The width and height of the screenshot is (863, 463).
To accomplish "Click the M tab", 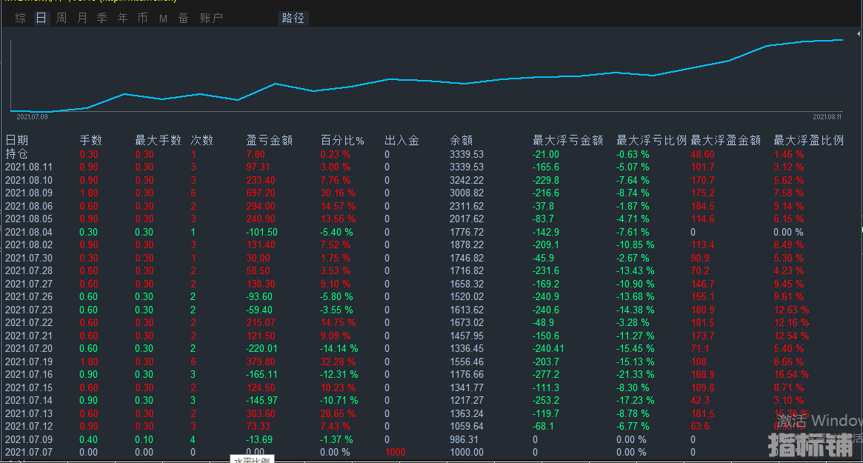I will (163, 19).
